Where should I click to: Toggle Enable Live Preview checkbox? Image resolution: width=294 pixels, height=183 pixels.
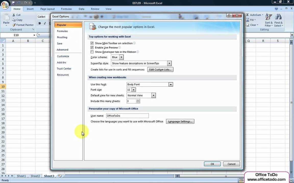coord(92,48)
